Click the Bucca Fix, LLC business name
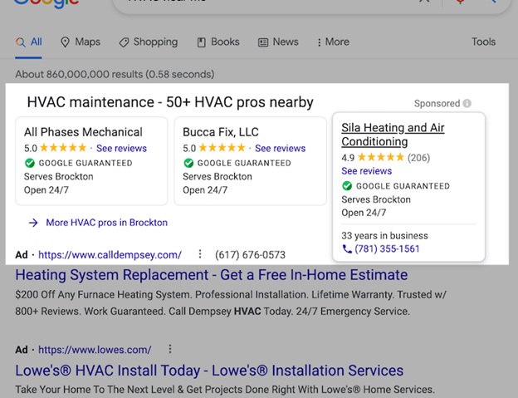This screenshot has width=518, height=398. 220,132
